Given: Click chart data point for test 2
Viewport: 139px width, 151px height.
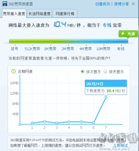Looking at the screenshot, I should coord(44,121).
